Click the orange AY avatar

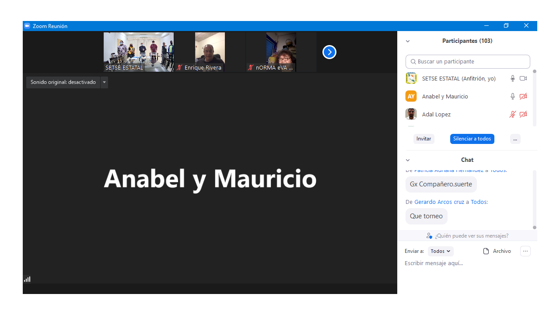pyautogui.click(x=411, y=96)
